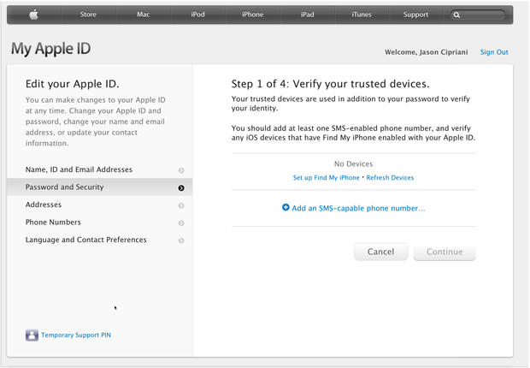This screenshot has height=368, width=530.
Task: Click arrow icon next to Addresses
Action: pos(181,205)
